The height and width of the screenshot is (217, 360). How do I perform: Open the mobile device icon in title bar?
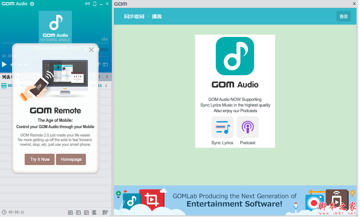point(95,4)
